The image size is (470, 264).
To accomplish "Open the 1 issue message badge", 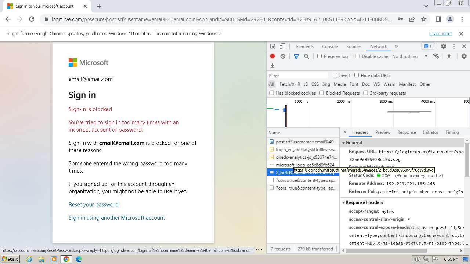I will click(428, 47).
